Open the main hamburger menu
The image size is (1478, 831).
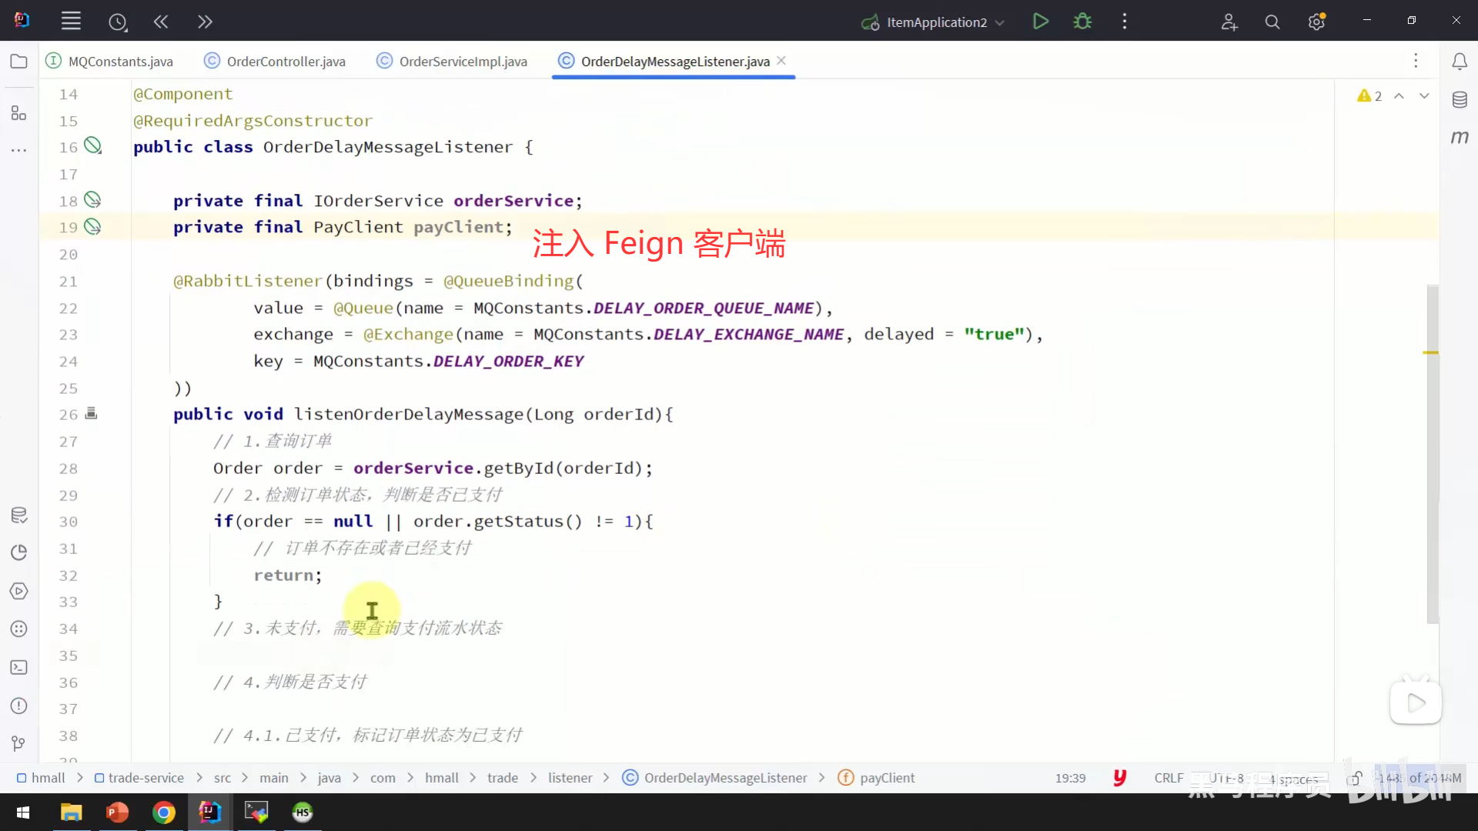(71, 22)
